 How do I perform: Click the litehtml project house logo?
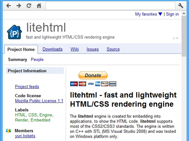pyautogui.click(x=14, y=32)
